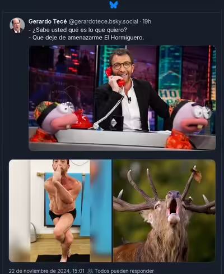Click the date 22 de noviembre de 2024

(x=40, y=271)
